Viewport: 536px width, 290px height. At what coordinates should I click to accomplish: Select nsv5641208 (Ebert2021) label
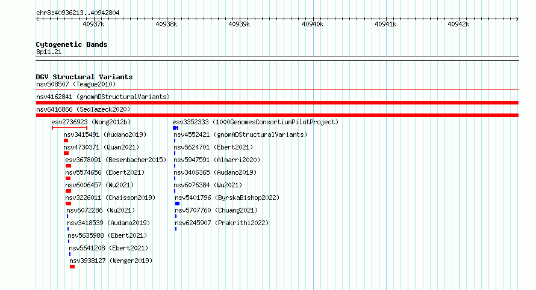(x=108, y=248)
